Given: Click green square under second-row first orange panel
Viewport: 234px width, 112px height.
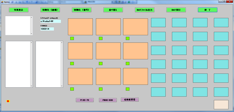Looking at the screenshot, I should click(x=72, y=63).
